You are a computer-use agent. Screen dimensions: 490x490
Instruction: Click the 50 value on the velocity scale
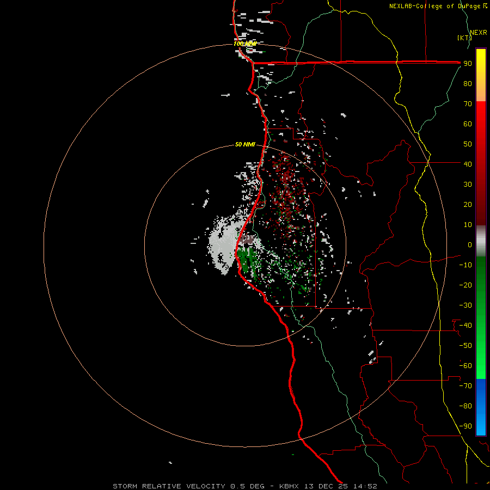click(x=468, y=144)
